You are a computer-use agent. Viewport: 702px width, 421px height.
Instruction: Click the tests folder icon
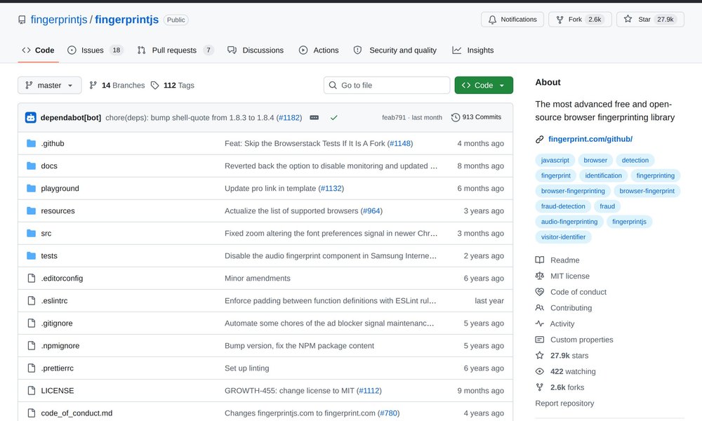point(32,256)
